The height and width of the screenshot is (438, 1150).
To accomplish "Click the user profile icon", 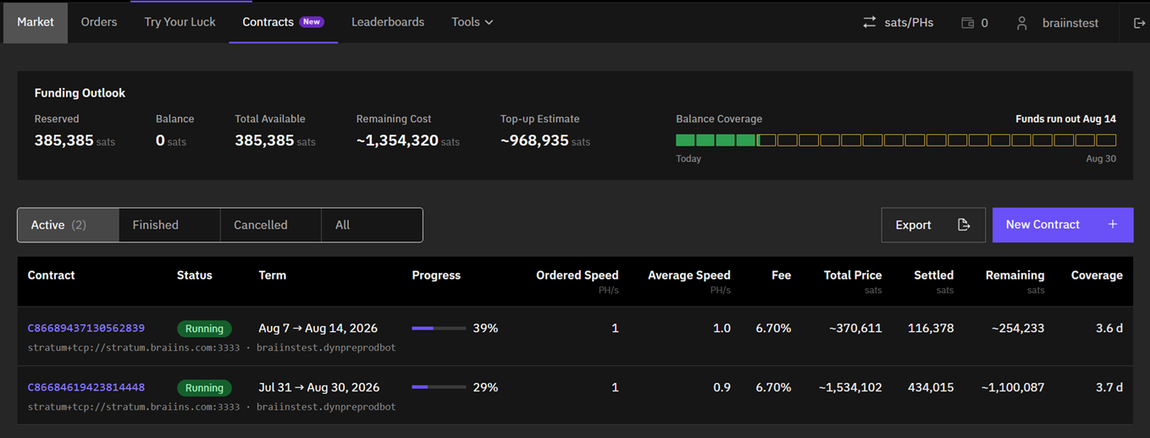I will click(x=1022, y=23).
